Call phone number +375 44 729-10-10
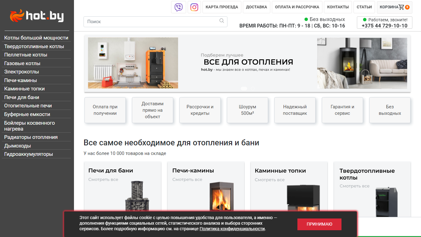 tap(384, 26)
